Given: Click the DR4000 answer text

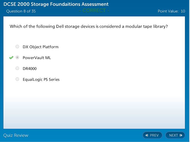Looking at the screenshot, I should tap(30, 69).
